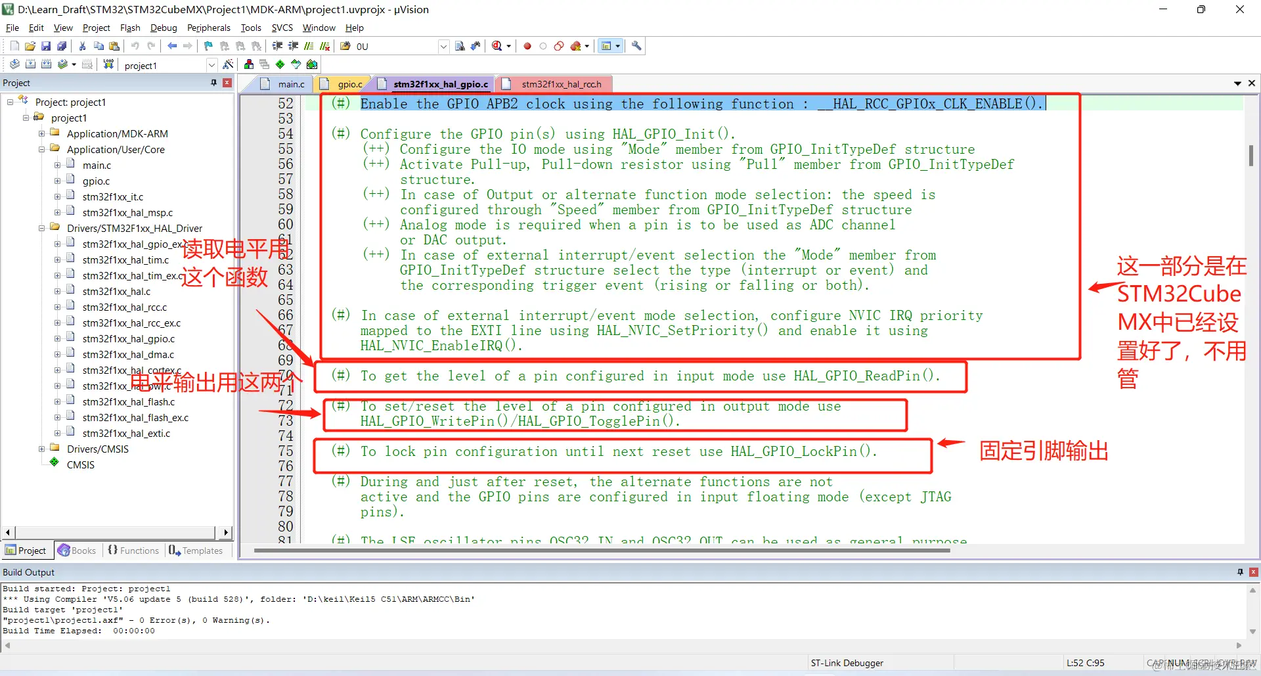Show the Books panel tab

[x=77, y=551]
